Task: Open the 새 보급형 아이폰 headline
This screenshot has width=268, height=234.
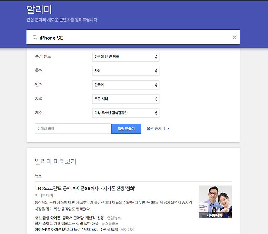Action: pos(69,218)
